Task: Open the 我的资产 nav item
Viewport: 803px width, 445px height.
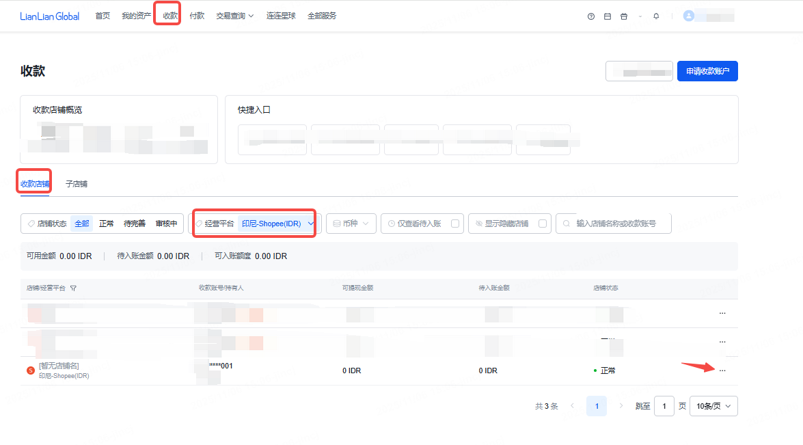Action: pyautogui.click(x=136, y=16)
